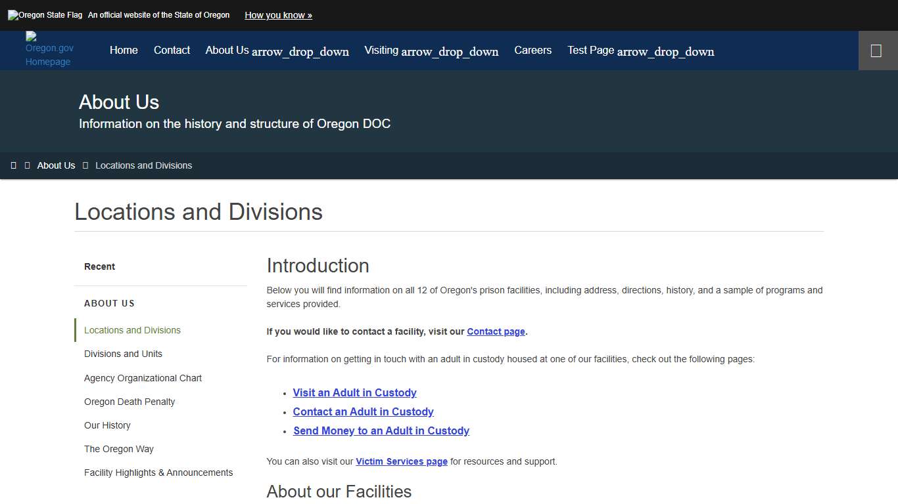Select Home in the navigation bar
Viewport: 898px width, 504px height.
coord(123,50)
